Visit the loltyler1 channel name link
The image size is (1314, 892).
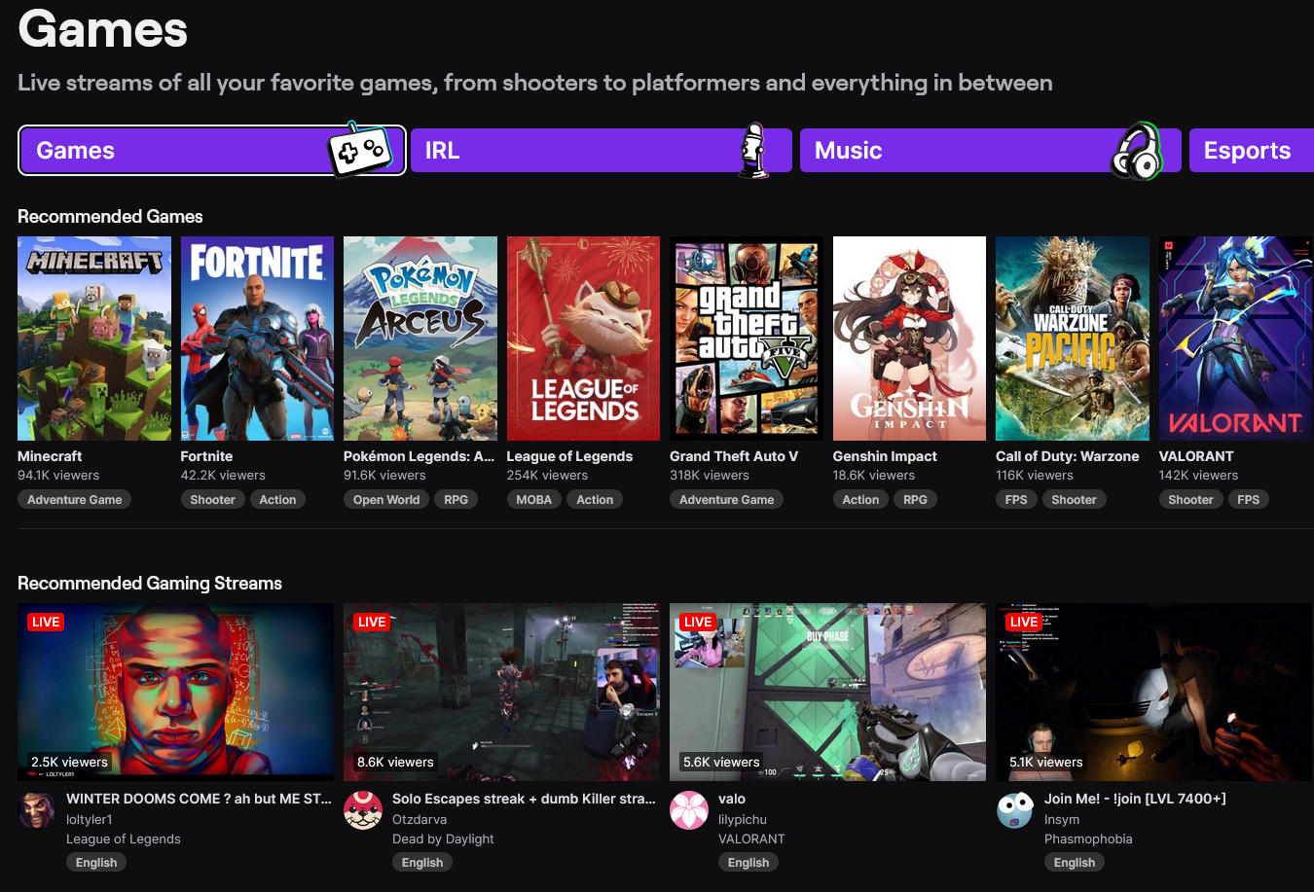coord(90,820)
